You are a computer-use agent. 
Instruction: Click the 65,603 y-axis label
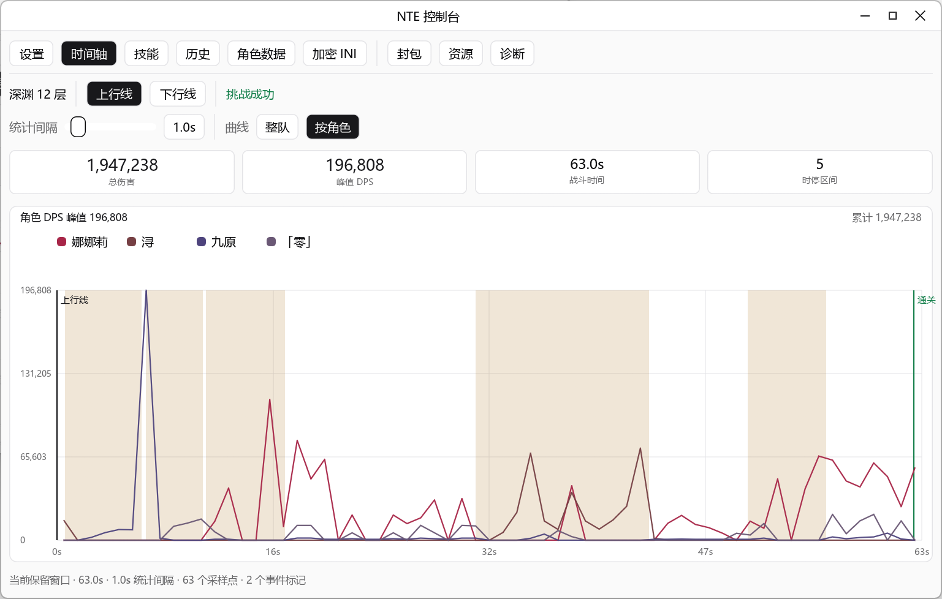click(33, 457)
